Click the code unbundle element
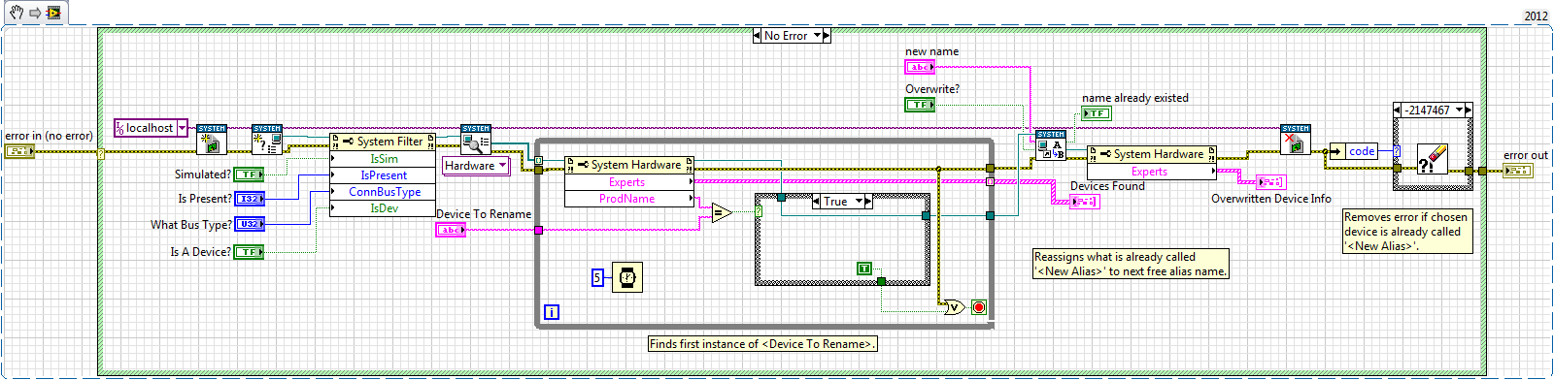The width and height of the screenshot is (1554, 380). click(1362, 151)
